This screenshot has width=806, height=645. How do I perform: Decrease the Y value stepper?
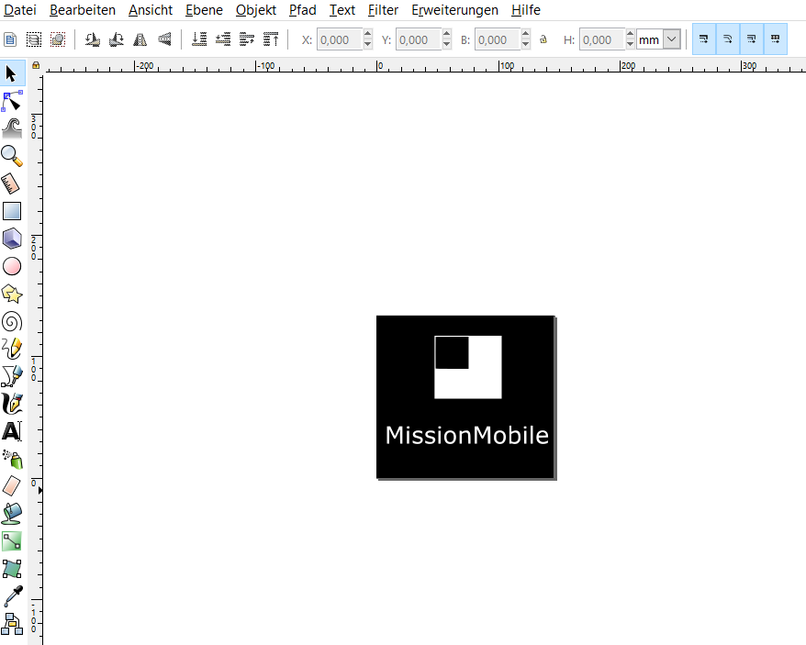coord(447,45)
